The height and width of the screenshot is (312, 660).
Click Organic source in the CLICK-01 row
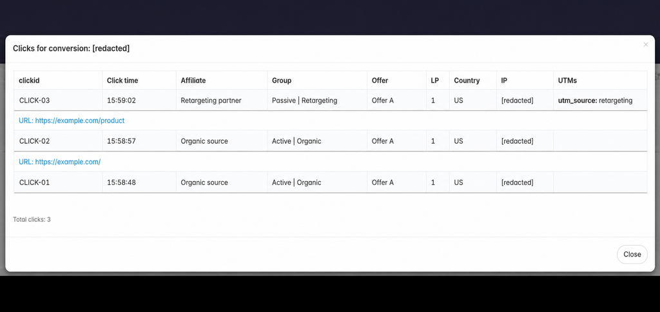coord(204,182)
